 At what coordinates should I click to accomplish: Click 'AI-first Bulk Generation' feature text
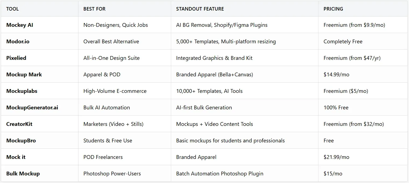(204, 107)
